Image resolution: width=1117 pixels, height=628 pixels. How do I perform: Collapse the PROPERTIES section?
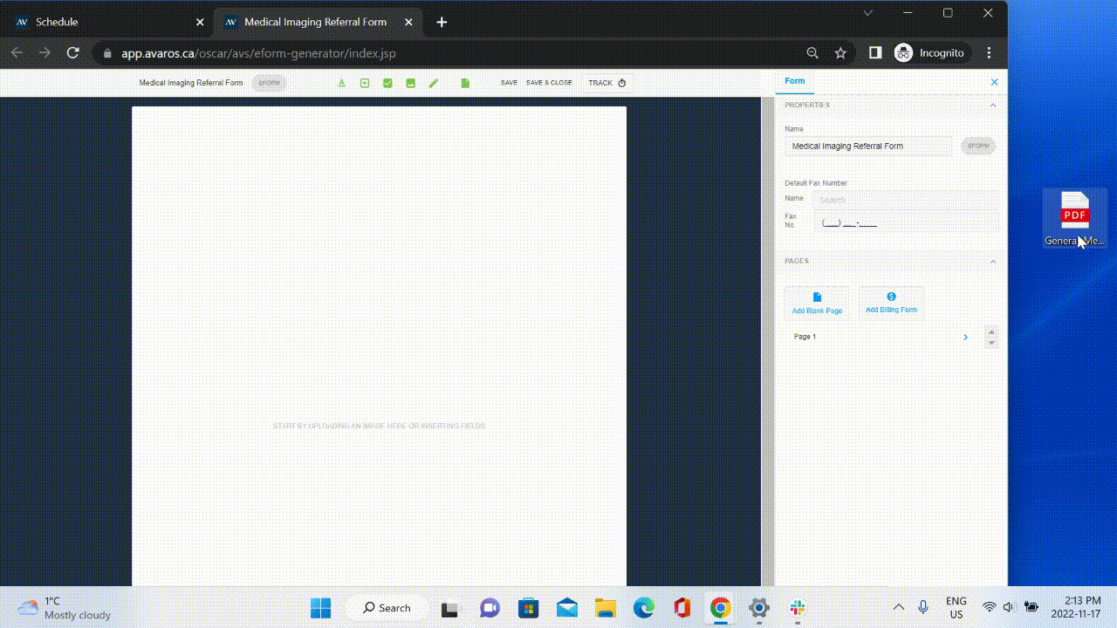click(992, 105)
